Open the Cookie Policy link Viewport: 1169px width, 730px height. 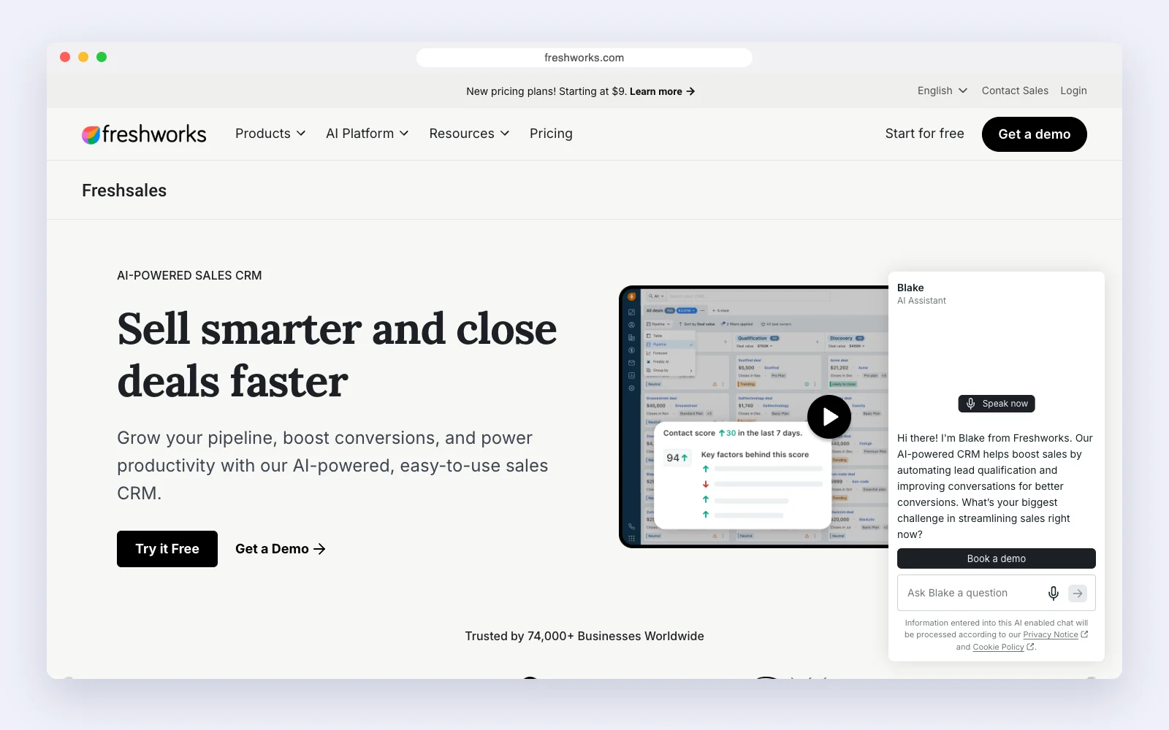pyautogui.click(x=1003, y=648)
